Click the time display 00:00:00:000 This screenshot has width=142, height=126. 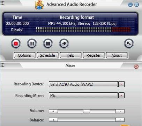click(x=17, y=23)
